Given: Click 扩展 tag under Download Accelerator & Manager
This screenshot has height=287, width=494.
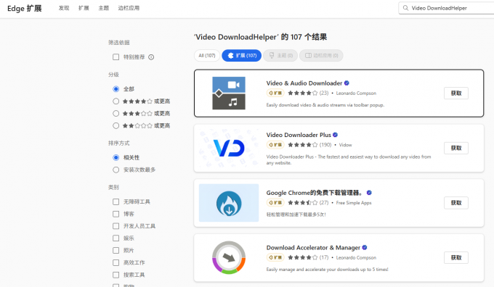Looking at the screenshot, I should tap(275, 257).
